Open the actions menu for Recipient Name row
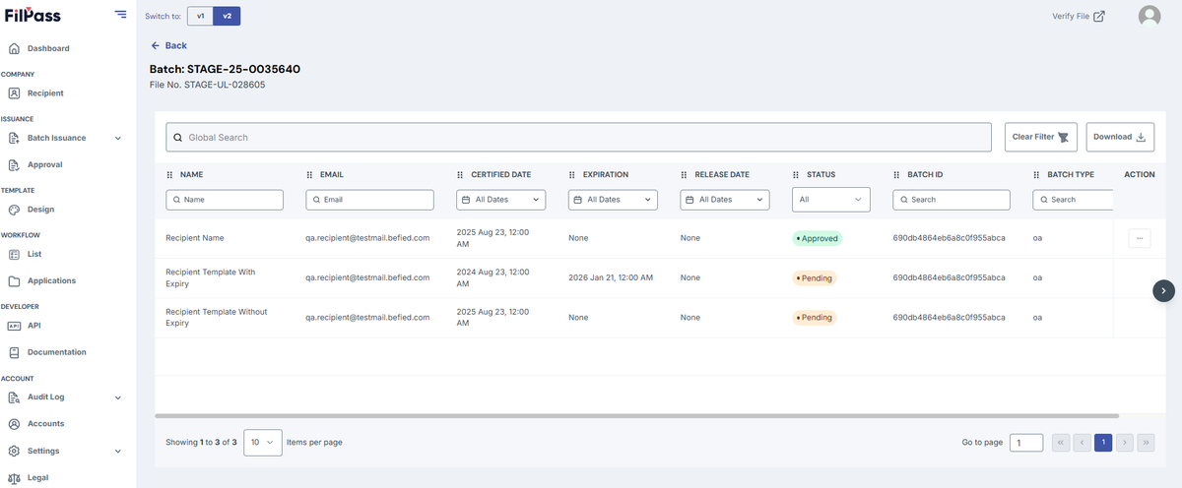 (1140, 238)
